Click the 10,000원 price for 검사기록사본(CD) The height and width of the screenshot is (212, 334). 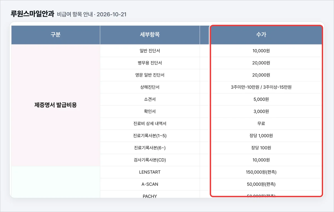[261, 160]
